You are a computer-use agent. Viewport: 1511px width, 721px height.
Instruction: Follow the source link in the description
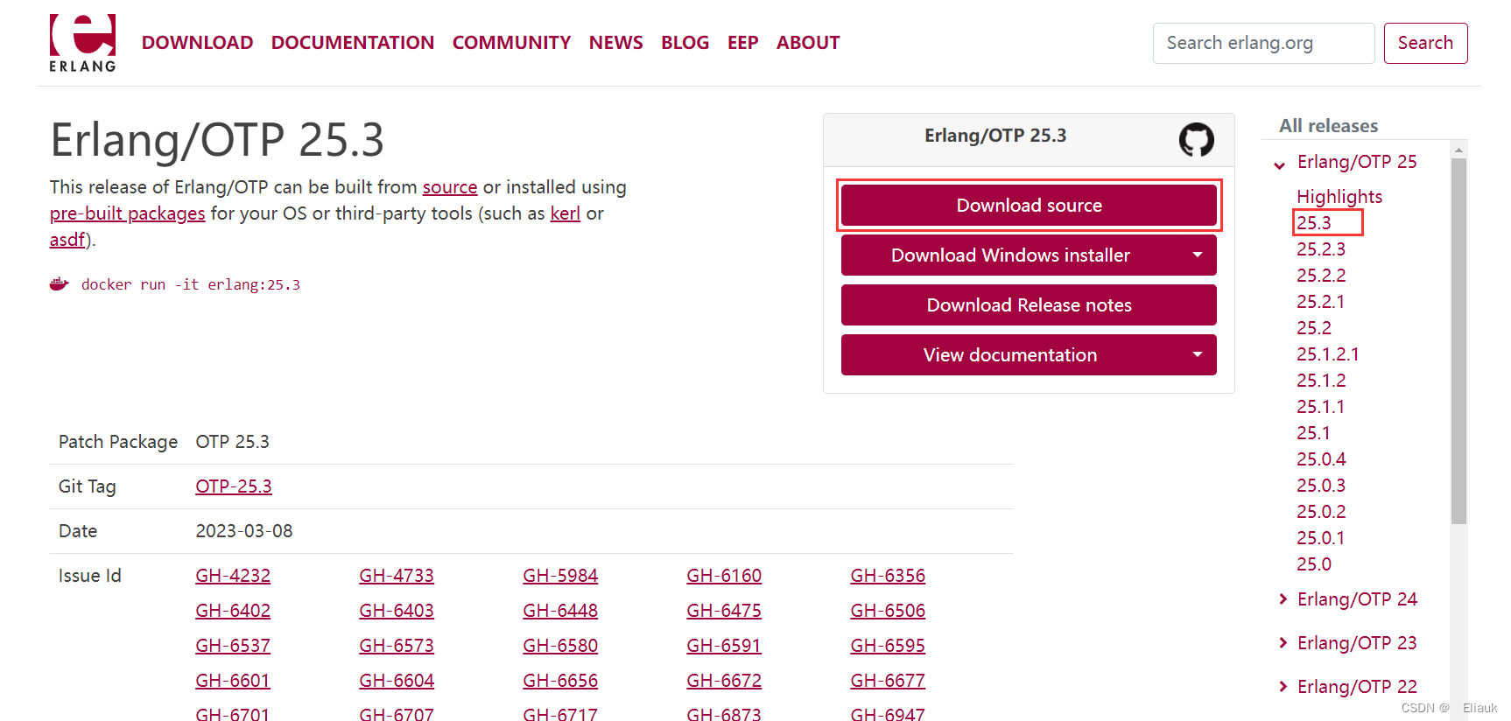450,187
